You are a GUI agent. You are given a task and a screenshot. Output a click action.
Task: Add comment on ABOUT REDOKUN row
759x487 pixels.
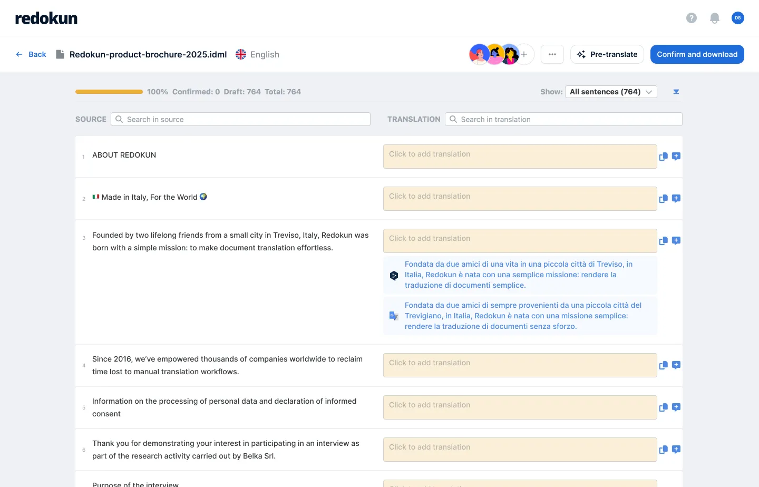tap(676, 157)
